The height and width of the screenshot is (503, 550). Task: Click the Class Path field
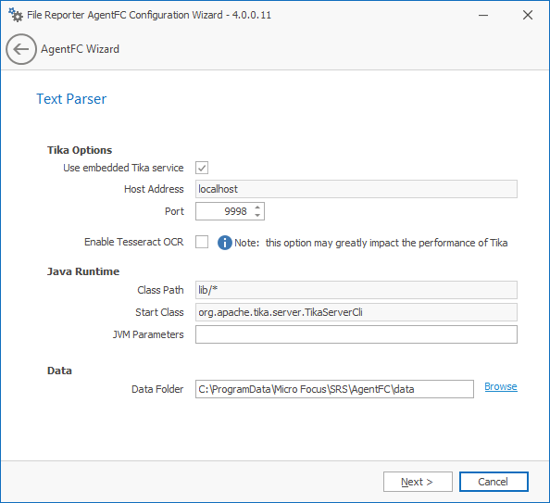click(356, 290)
